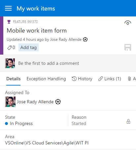
Task: Open the History tab
Action: [x=82, y=79]
